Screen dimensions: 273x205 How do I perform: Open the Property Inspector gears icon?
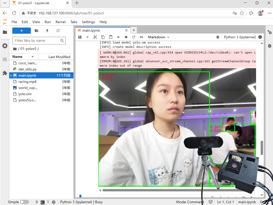(x=269, y=32)
